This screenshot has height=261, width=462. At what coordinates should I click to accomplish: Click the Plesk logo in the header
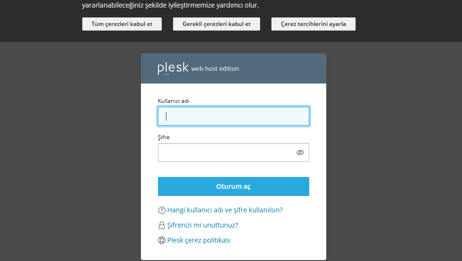(x=173, y=68)
